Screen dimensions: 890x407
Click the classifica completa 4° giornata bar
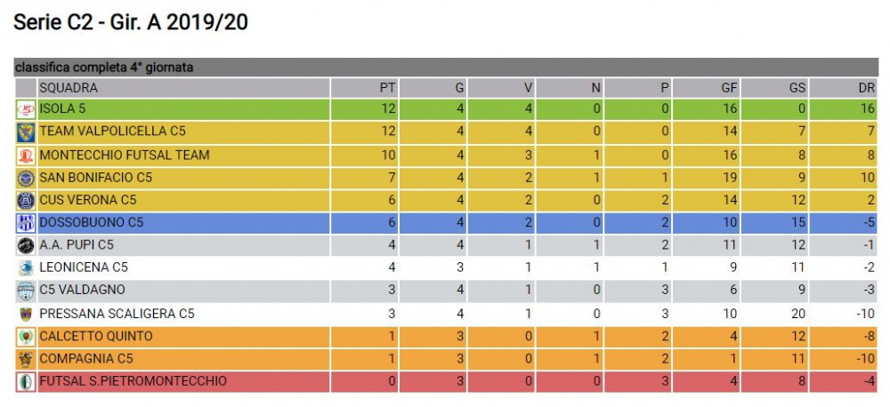pos(446,68)
